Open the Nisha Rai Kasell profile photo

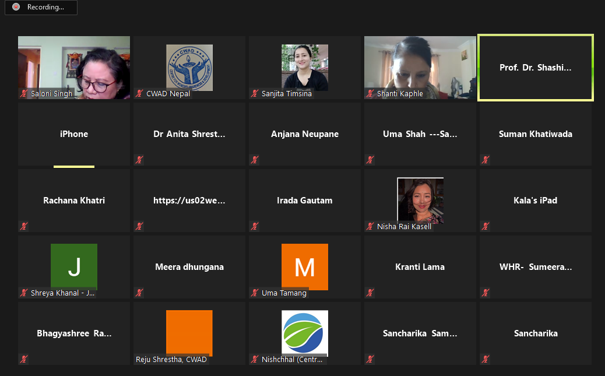[420, 200]
